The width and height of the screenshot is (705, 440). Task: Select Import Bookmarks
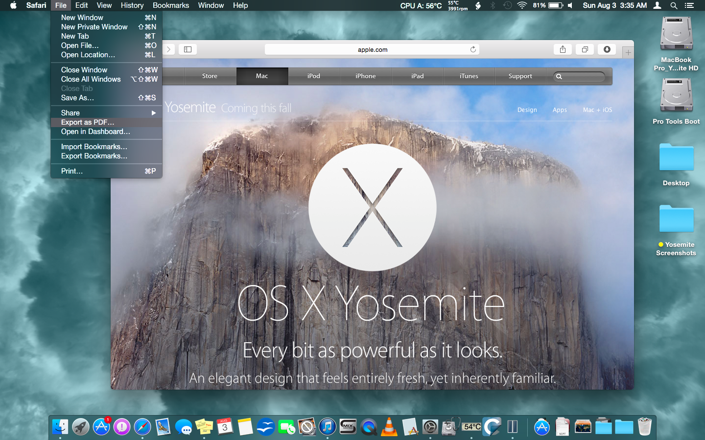(x=106, y=147)
